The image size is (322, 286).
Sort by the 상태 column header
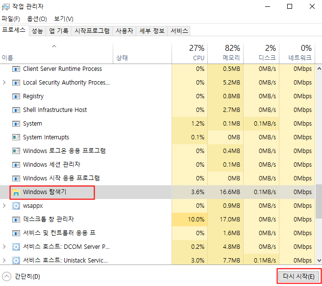click(x=142, y=54)
